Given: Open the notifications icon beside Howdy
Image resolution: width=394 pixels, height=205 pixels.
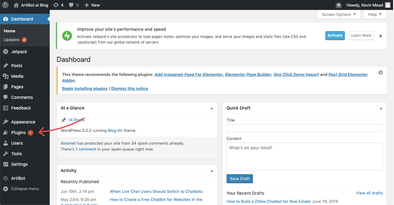Looking at the screenshot, I should [339, 5].
